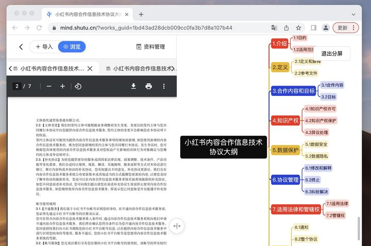The width and height of the screenshot is (371, 246).
Task: Select sub-node 2.2参考文件
Action: click(x=306, y=73)
